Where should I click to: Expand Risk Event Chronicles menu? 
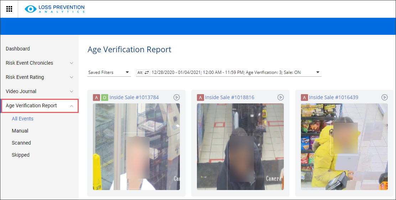71,63
